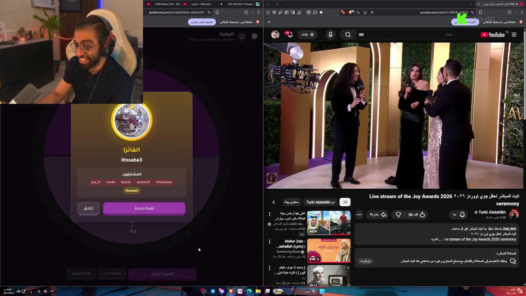Click the jawlah.live address bar in left browser
This screenshot has height=296, width=526.
[x=177, y=12]
